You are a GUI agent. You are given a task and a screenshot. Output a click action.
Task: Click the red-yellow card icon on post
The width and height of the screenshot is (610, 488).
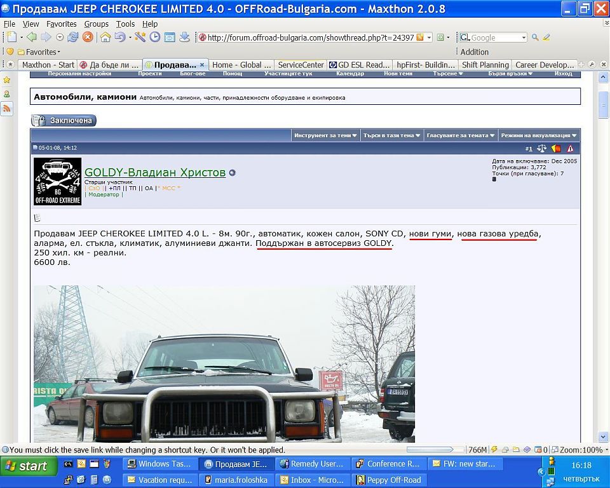click(x=556, y=148)
